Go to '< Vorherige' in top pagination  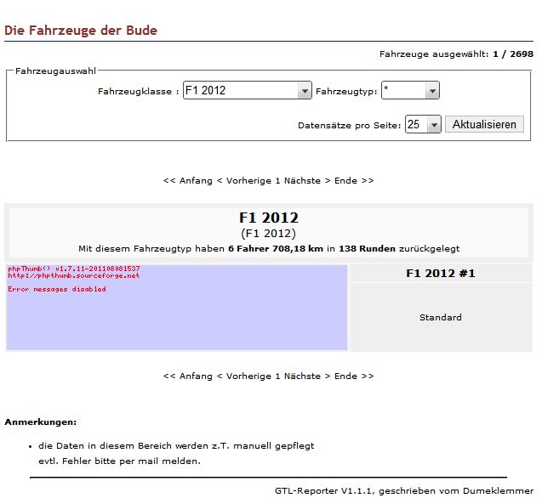[x=244, y=181]
